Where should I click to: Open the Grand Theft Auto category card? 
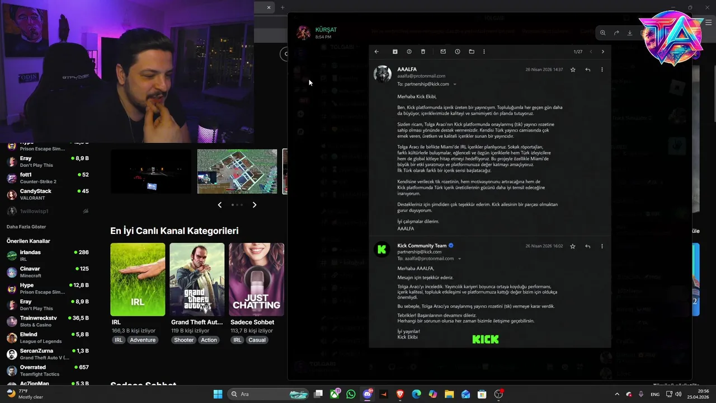click(x=197, y=279)
